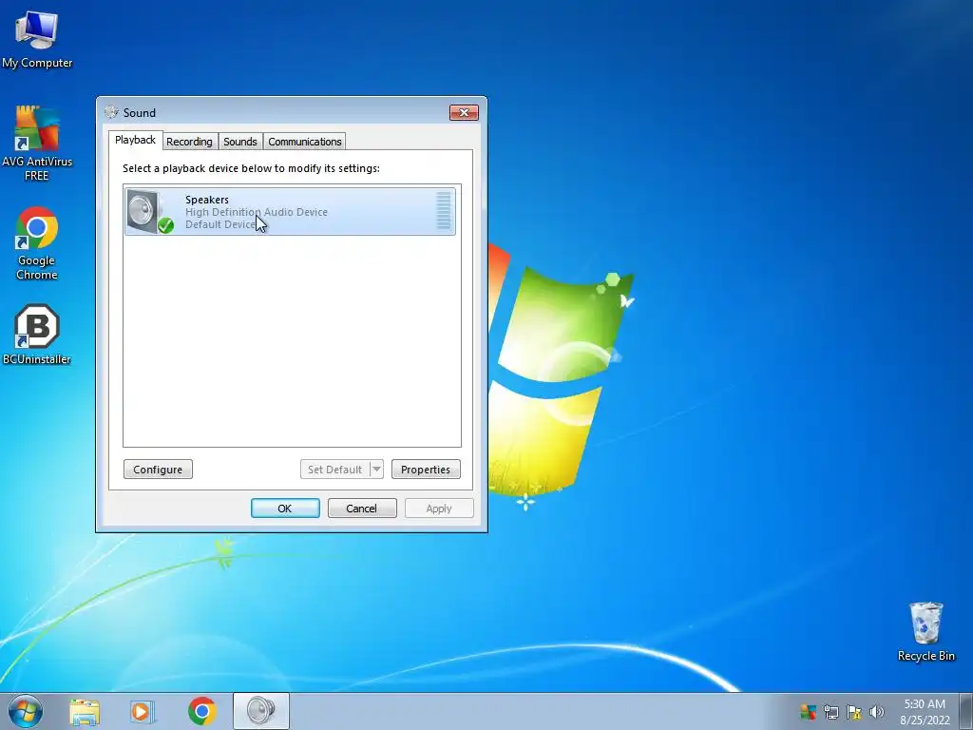Open the Communications tab

click(x=305, y=142)
